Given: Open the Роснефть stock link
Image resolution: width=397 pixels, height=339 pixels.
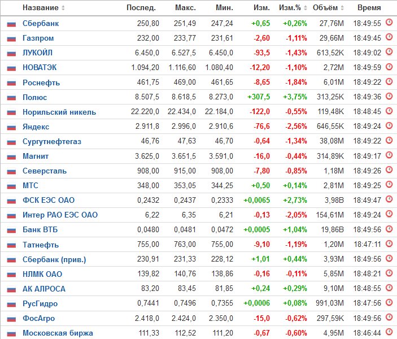Looking at the screenshot, I should point(41,82).
